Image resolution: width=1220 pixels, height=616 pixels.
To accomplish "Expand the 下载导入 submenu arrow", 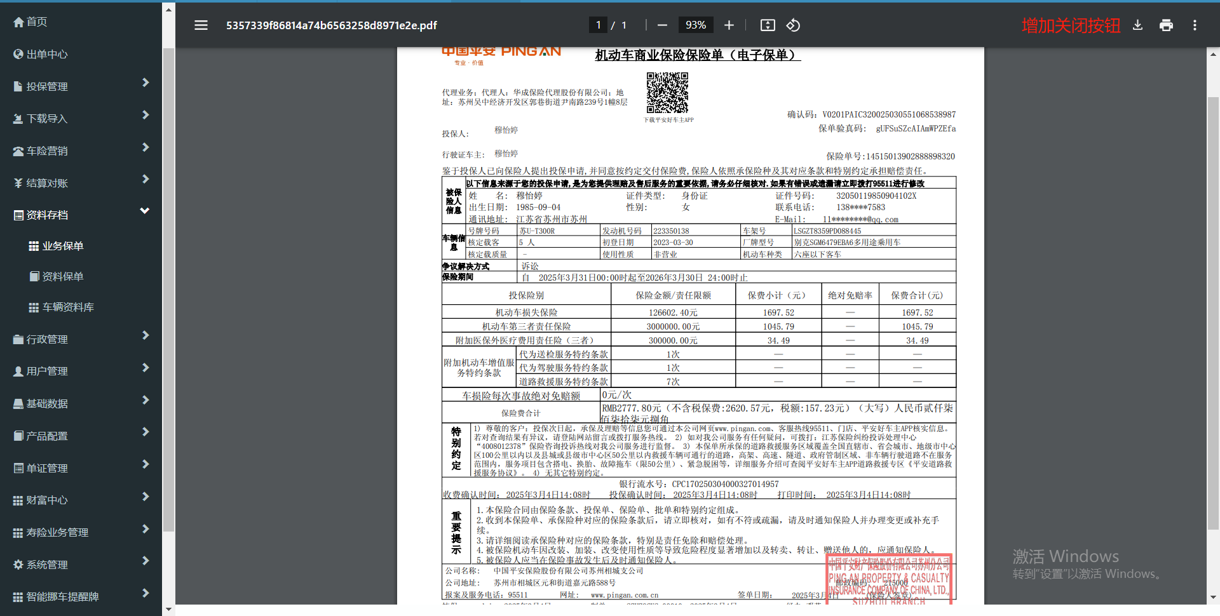I will pyautogui.click(x=146, y=115).
